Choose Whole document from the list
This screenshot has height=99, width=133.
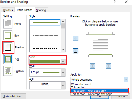coord(99,84)
